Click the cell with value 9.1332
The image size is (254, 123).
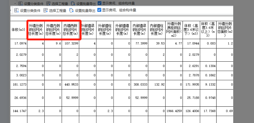pos(208,85)
